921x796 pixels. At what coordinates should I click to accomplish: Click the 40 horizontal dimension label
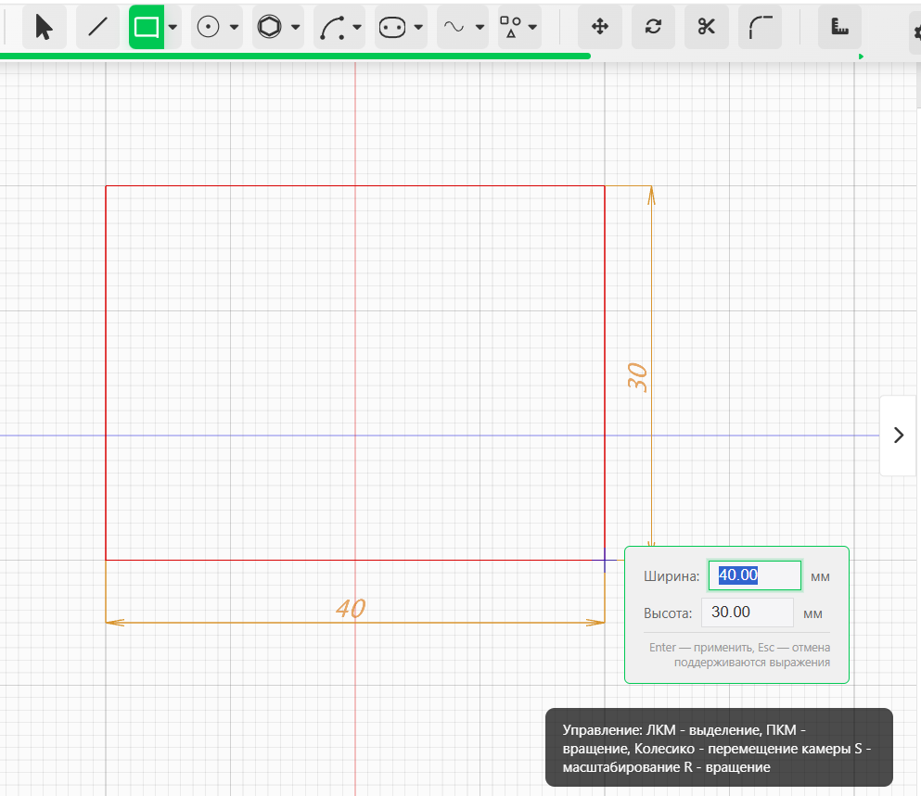[x=351, y=608]
